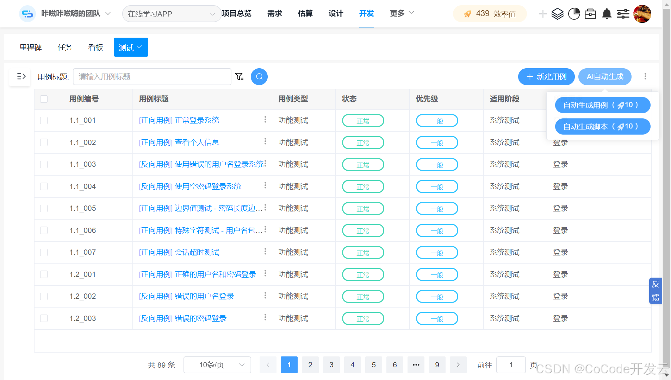Open settings via the sliders control icon

click(623, 14)
